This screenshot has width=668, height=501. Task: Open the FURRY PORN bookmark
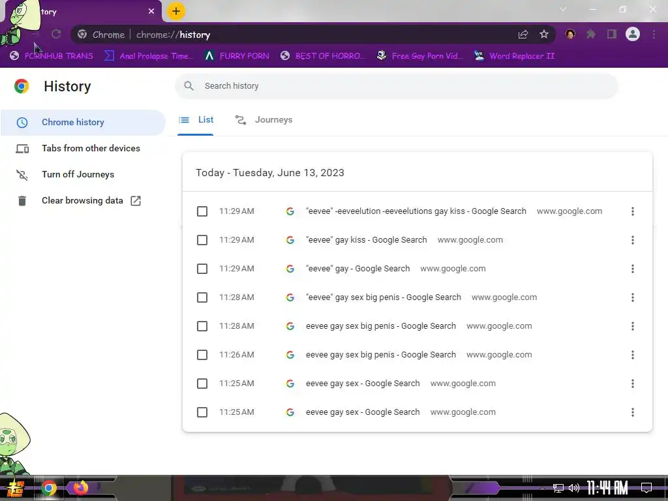[x=237, y=56]
